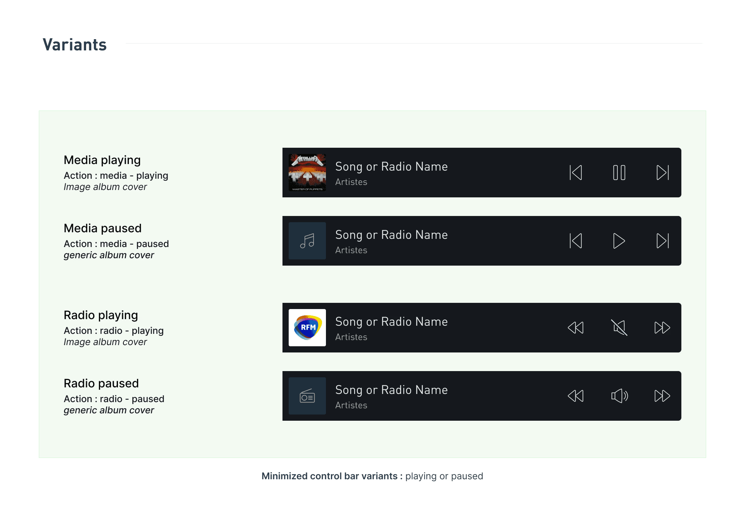
Task: Skip to next track in Media playing bar
Action: (662, 173)
